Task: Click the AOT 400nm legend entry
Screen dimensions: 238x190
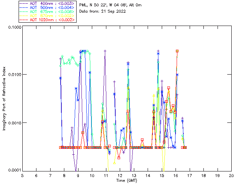Action: [x=47, y=3]
